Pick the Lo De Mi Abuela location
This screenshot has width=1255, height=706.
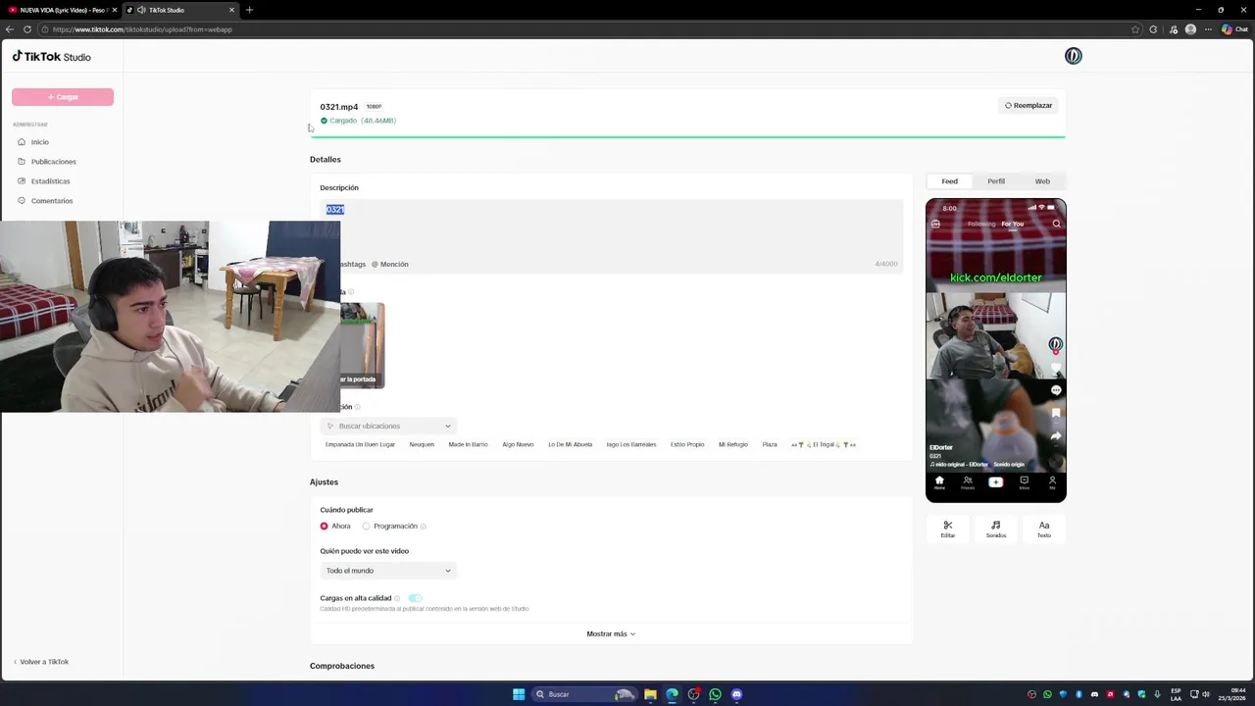tap(570, 444)
